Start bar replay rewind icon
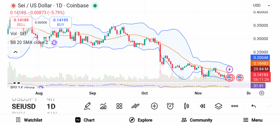The image size is (280, 126). (x=202, y=106)
